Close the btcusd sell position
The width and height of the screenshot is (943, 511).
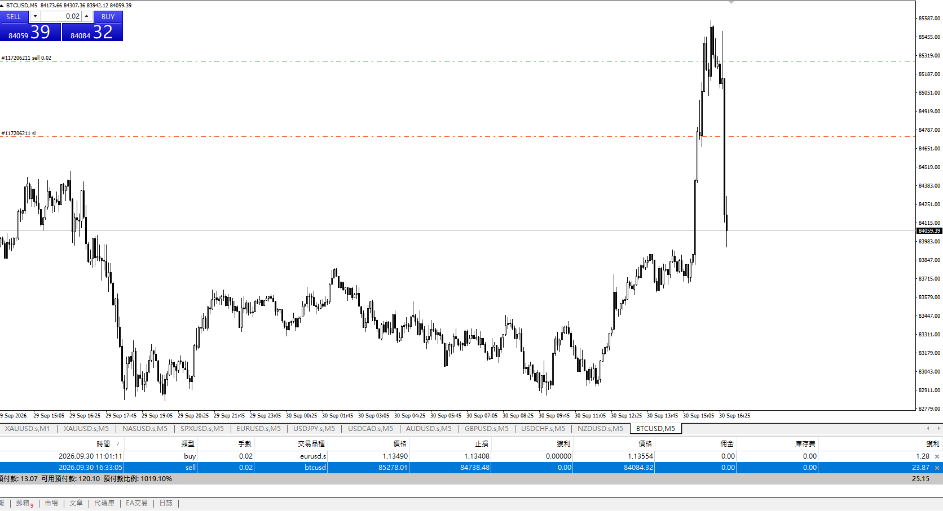(937, 468)
